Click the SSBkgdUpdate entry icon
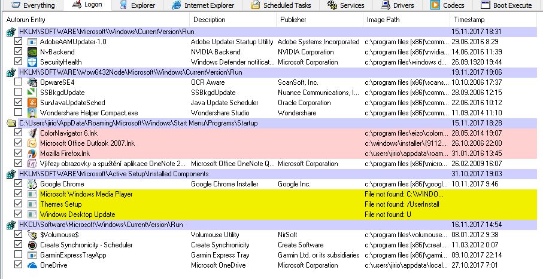Image resolution: width=543 pixels, height=279 pixels. pos(32,93)
